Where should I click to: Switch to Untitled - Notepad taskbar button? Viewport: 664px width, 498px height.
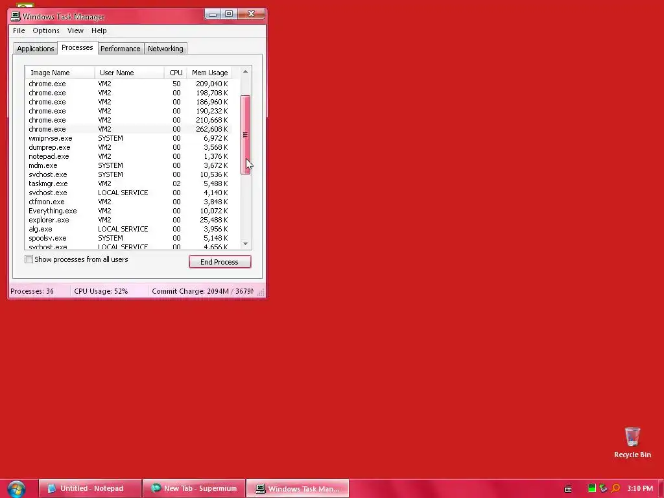(x=89, y=489)
